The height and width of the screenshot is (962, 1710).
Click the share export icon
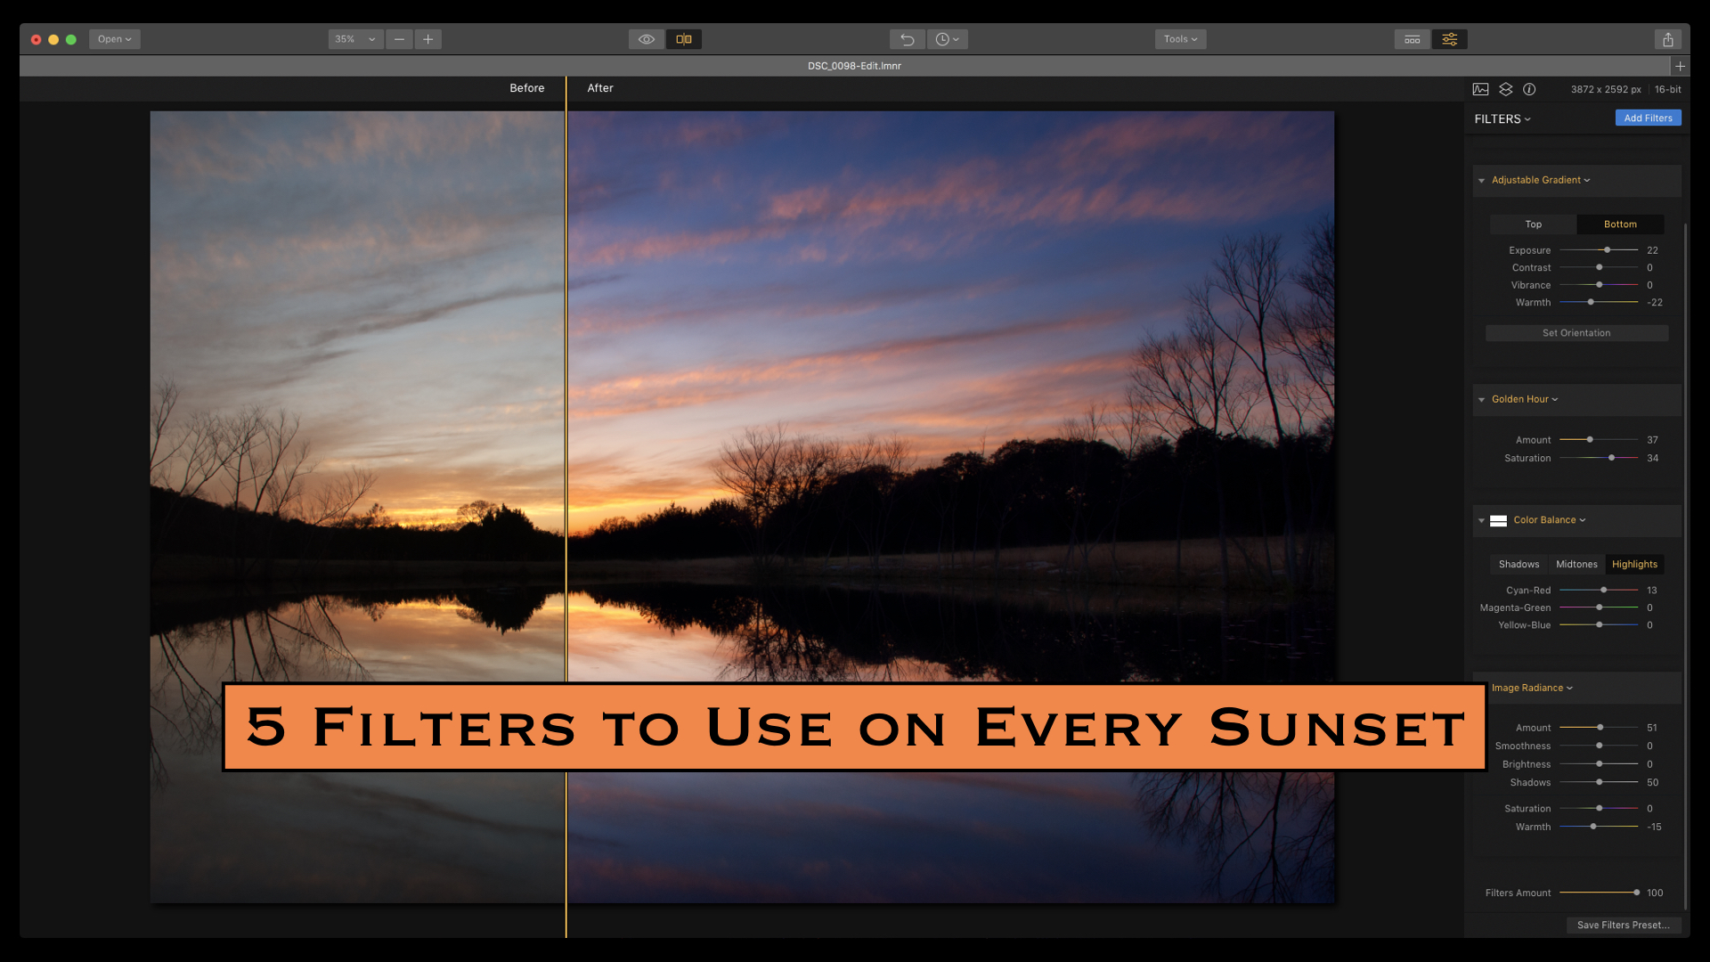1668,39
